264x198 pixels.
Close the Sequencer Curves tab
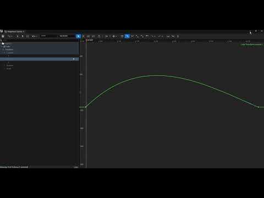coord(24,31)
